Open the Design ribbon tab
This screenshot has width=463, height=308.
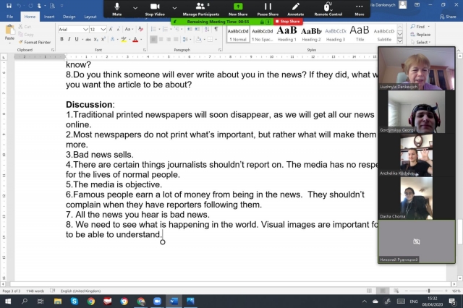(69, 16)
